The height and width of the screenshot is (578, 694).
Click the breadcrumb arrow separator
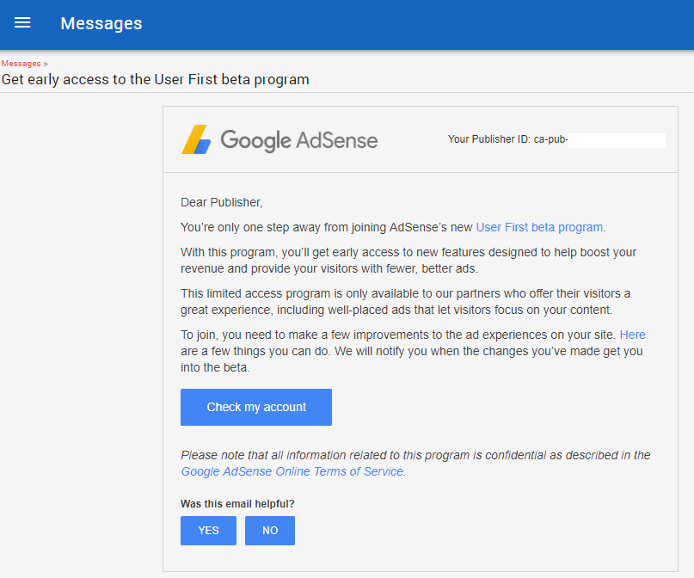(46, 64)
